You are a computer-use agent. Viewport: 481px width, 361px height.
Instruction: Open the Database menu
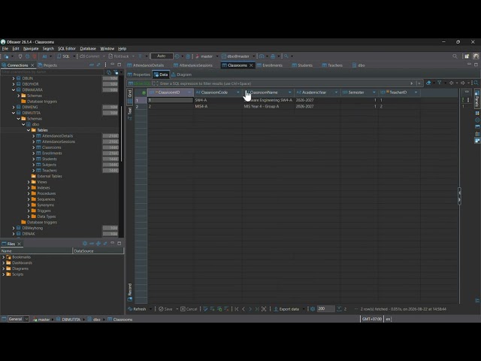click(x=88, y=48)
